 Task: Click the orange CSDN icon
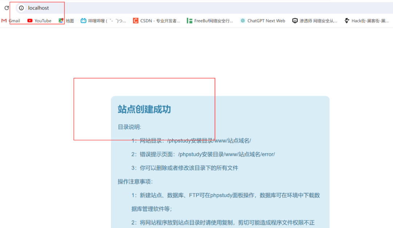pyautogui.click(x=135, y=20)
